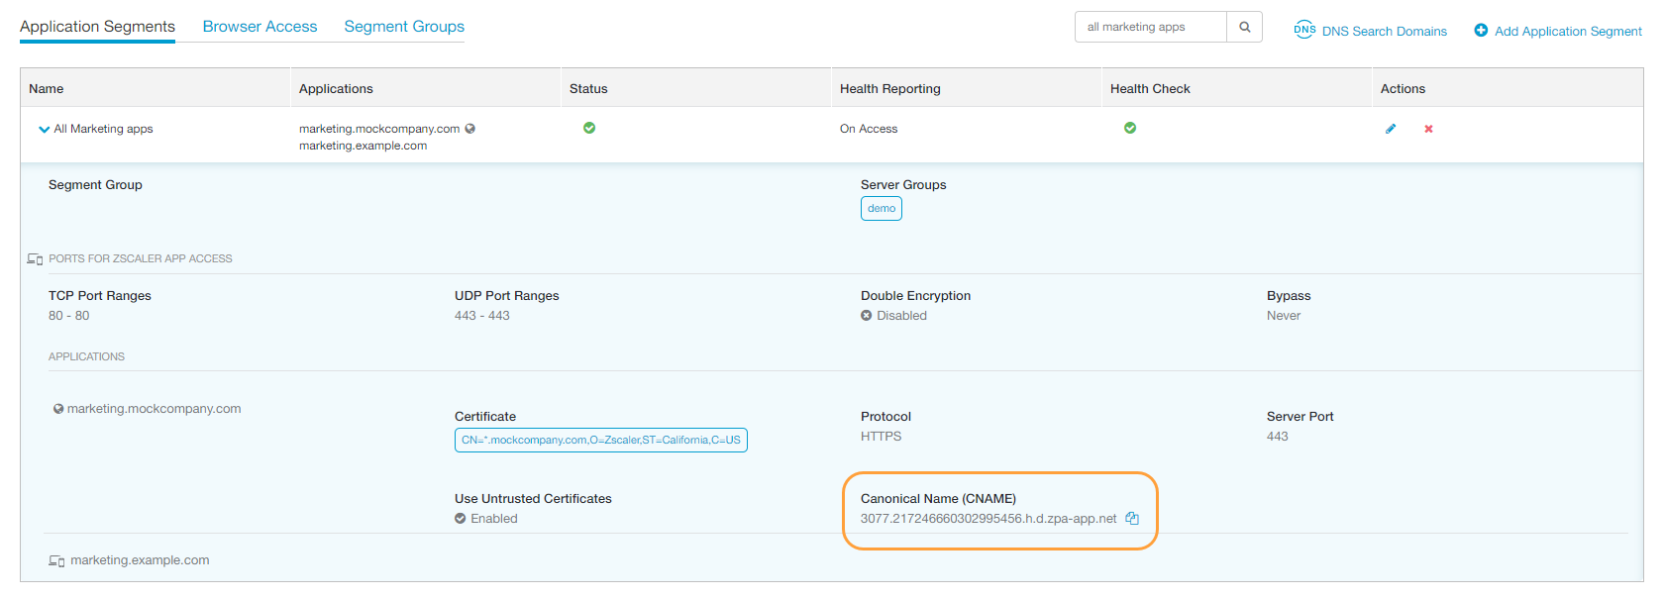
Task: Delete All Marketing apps with red X
Action: coord(1428,129)
